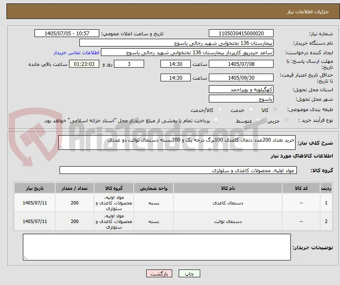The image size is (340, 285).
Task: Select the متوسط purchase type radio
Action: 258,120
